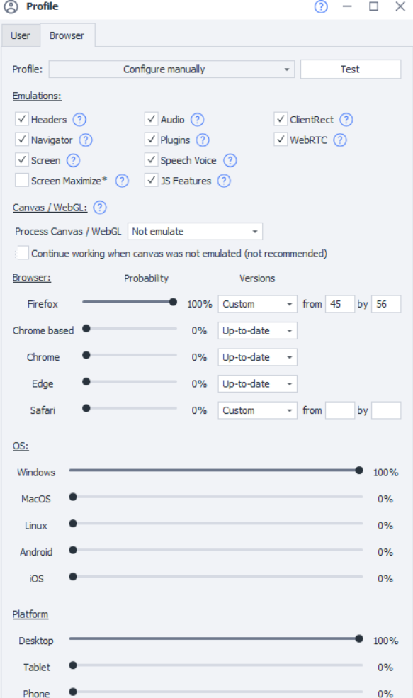Open the Edge Up-to-date versions dropdown
The width and height of the screenshot is (413, 698).
pyautogui.click(x=257, y=383)
